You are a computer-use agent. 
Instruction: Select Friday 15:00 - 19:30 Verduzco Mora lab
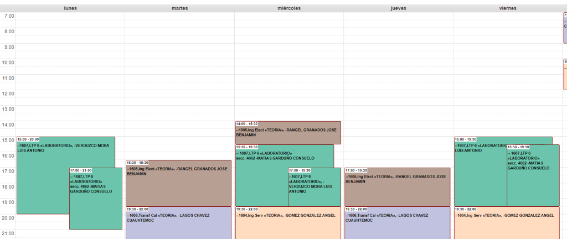point(480,177)
